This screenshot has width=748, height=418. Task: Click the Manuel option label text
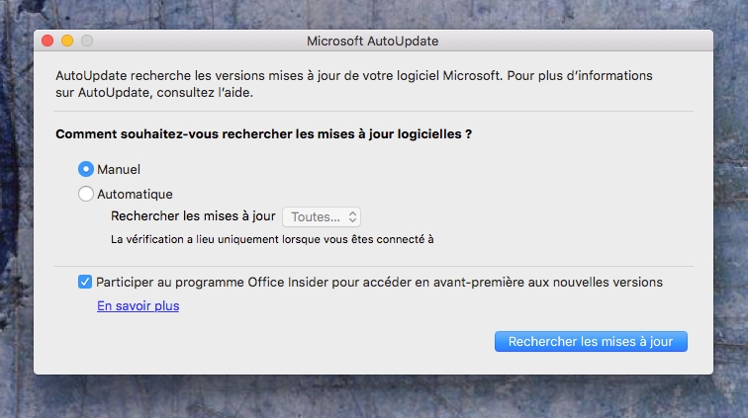coord(119,169)
